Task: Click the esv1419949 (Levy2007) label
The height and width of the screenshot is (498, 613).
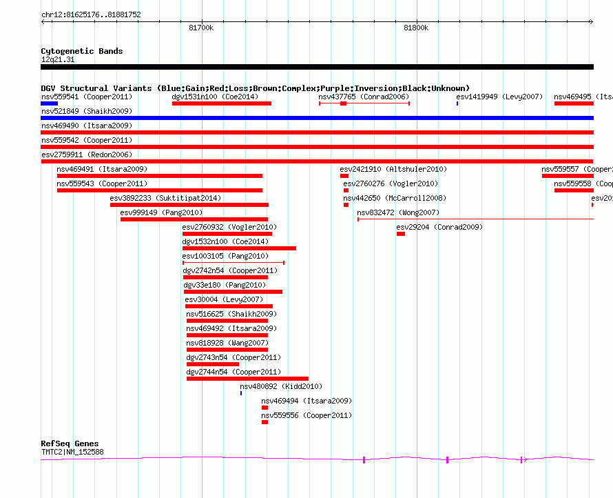Action: (x=499, y=97)
